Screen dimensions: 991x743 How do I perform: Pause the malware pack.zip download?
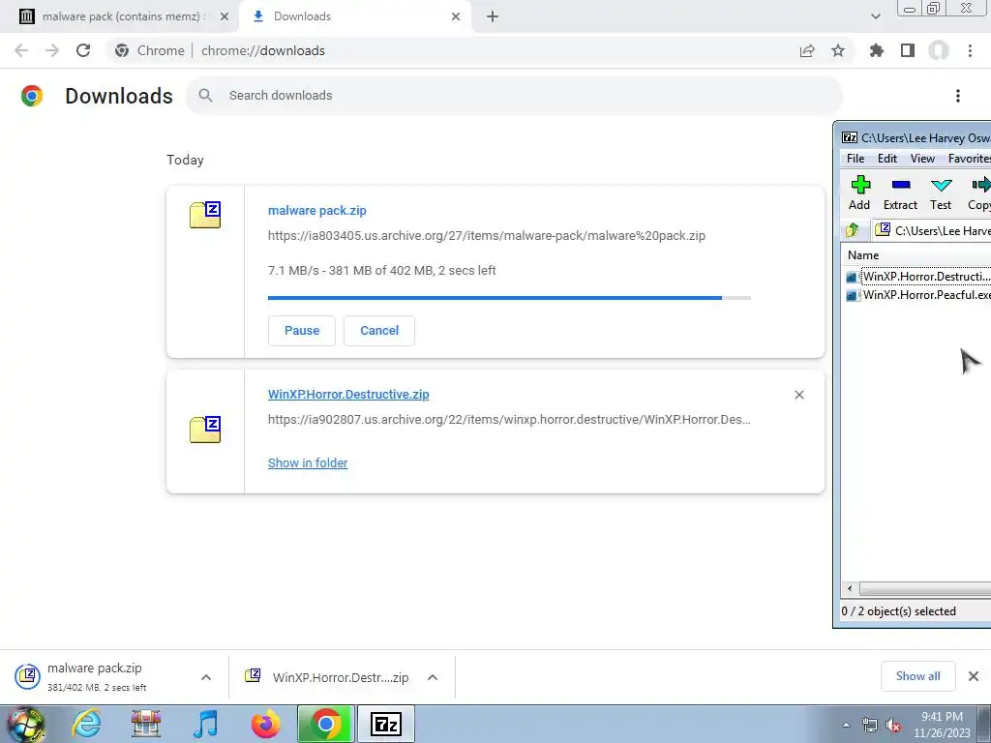tap(302, 331)
